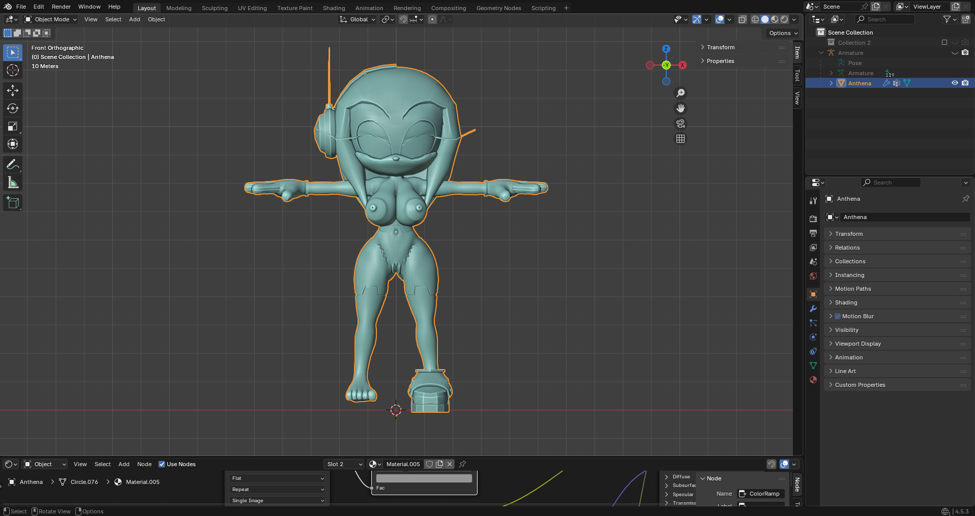Click the ColorRamp gradient bar

click(424, 478)
